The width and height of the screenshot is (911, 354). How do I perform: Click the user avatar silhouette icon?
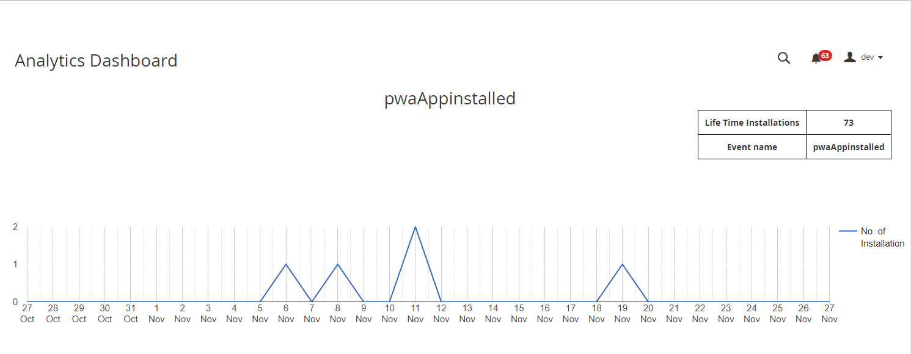pyautogui.click(x=849, y=57)
